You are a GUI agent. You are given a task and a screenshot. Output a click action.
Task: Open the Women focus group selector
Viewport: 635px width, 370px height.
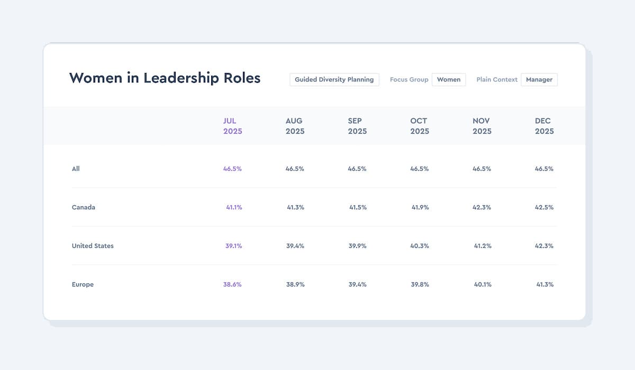(449, 79)
